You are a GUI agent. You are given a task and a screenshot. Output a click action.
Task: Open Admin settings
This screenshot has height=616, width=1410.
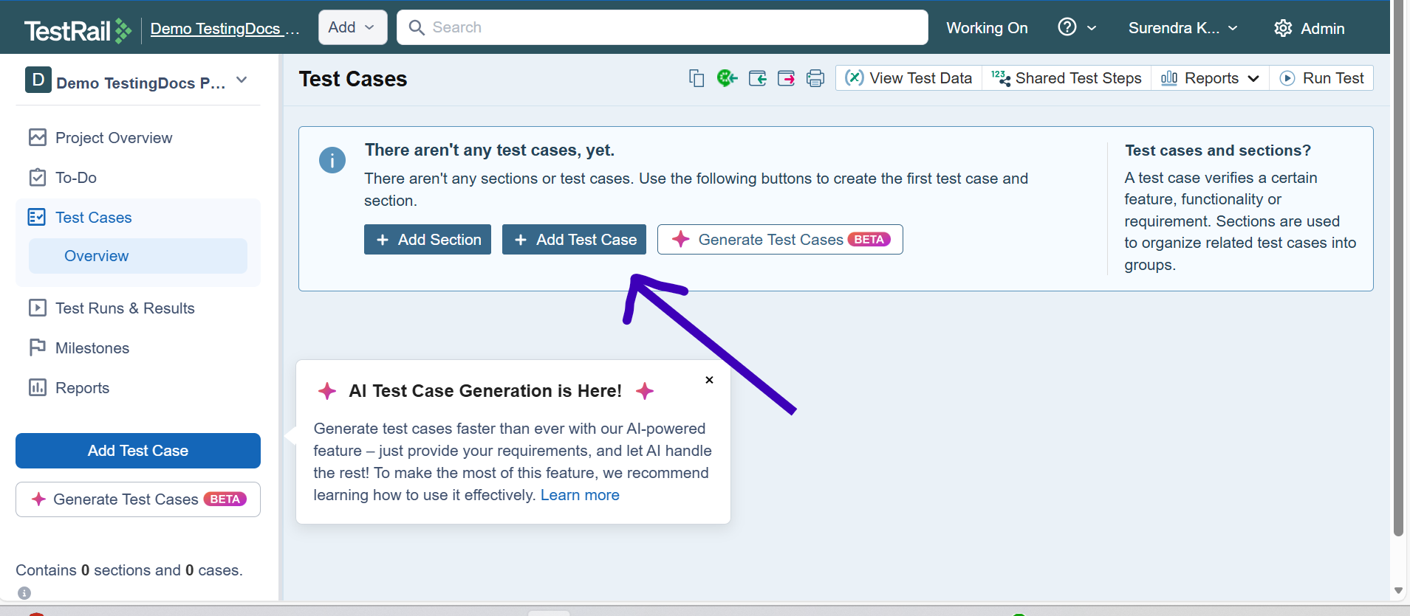1310,28
